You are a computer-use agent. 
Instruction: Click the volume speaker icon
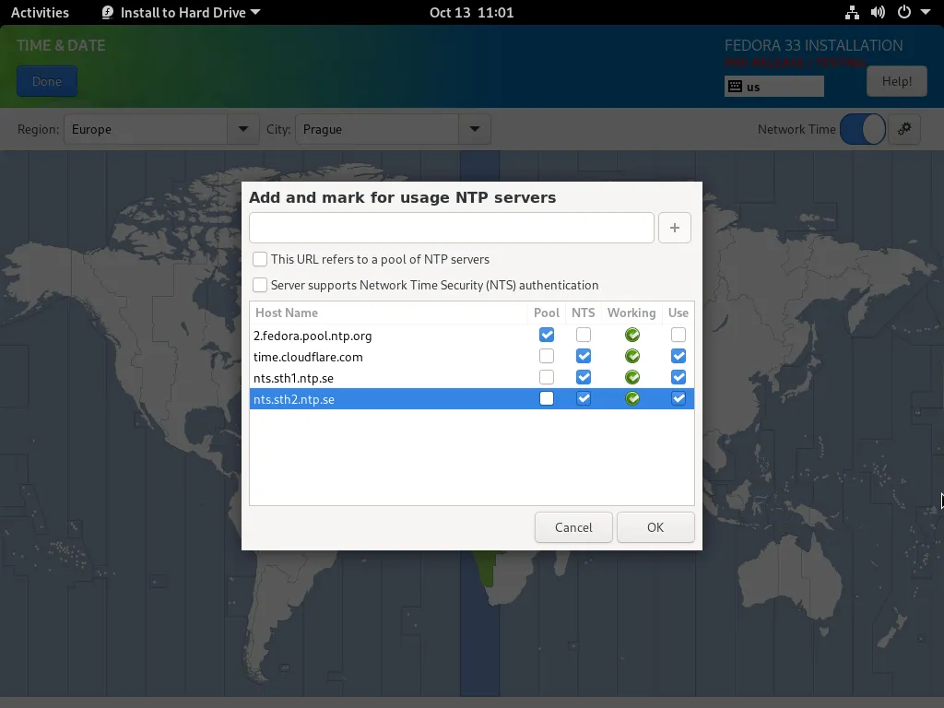point(878,13)
